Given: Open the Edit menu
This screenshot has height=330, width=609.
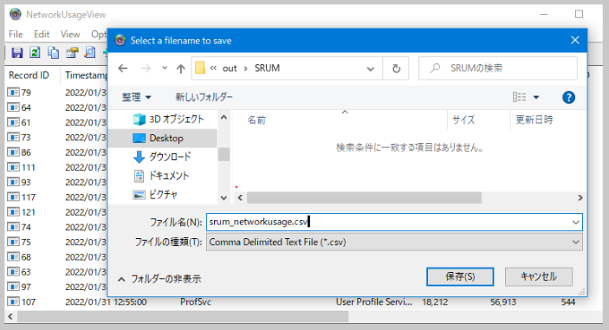Looking at the screenshot, I should coord(42,34).
